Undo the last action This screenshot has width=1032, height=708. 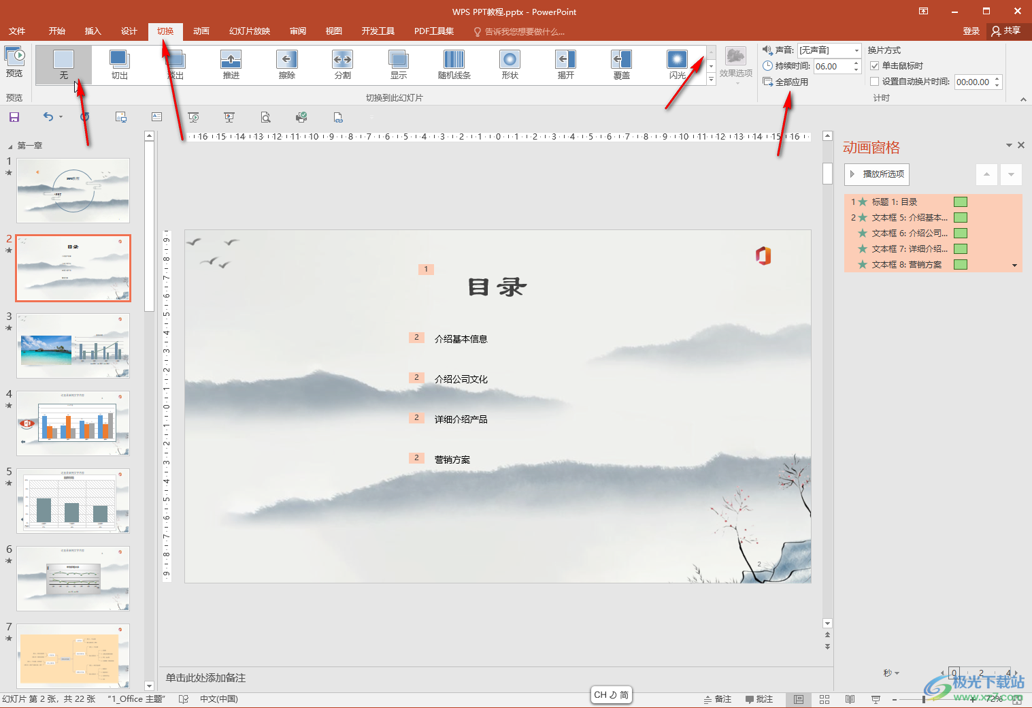point(48,117)
